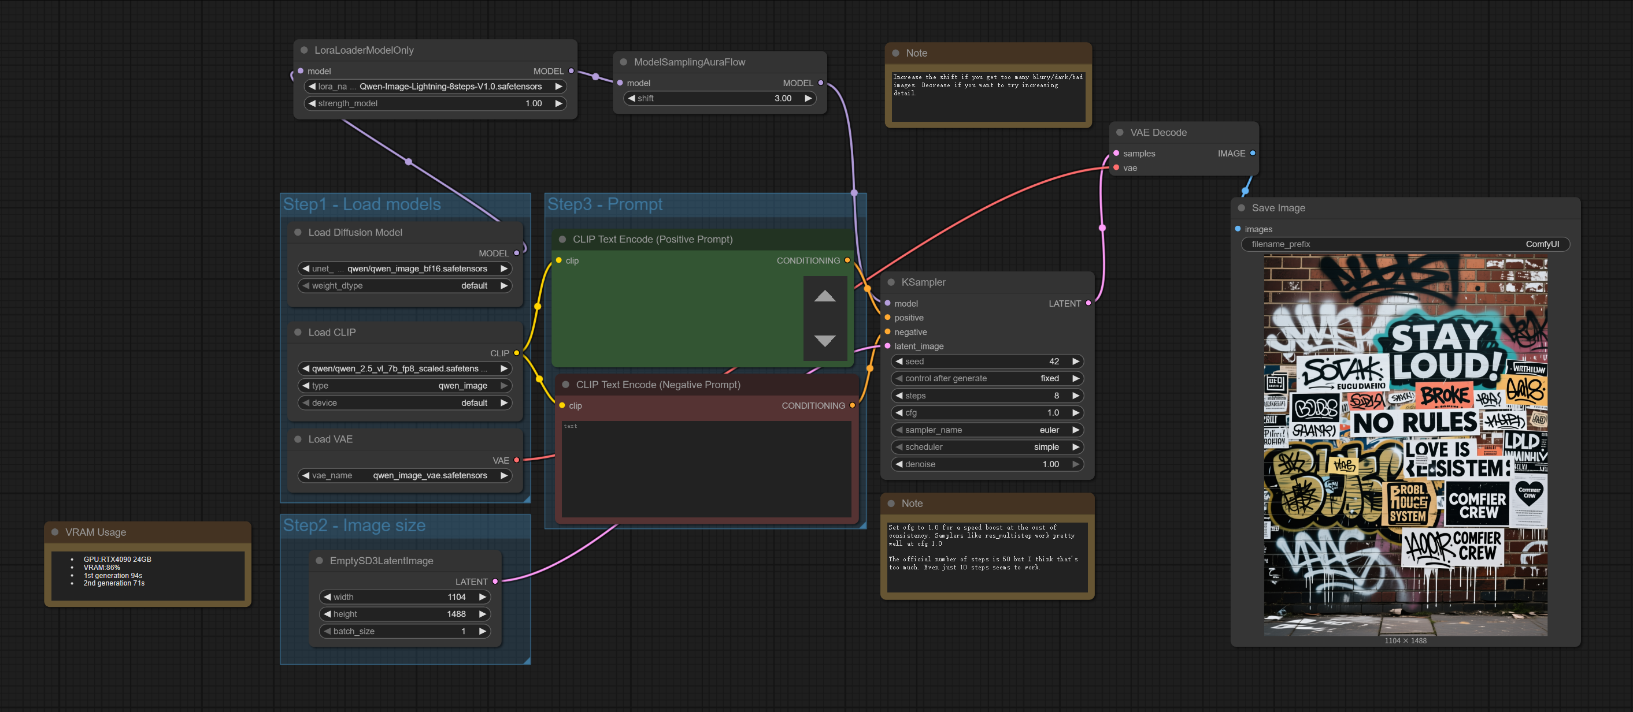Viewport: 1633px width, 712px height.
Task: Click the KSampler latent_image input socket
Action: pos(887,346)
